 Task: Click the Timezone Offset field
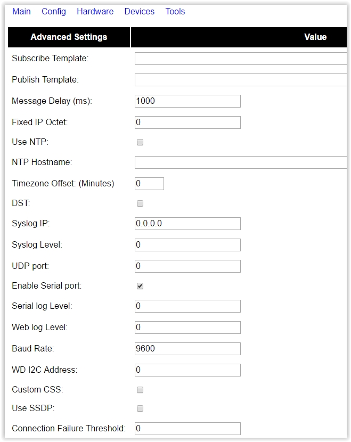point(149,184)
